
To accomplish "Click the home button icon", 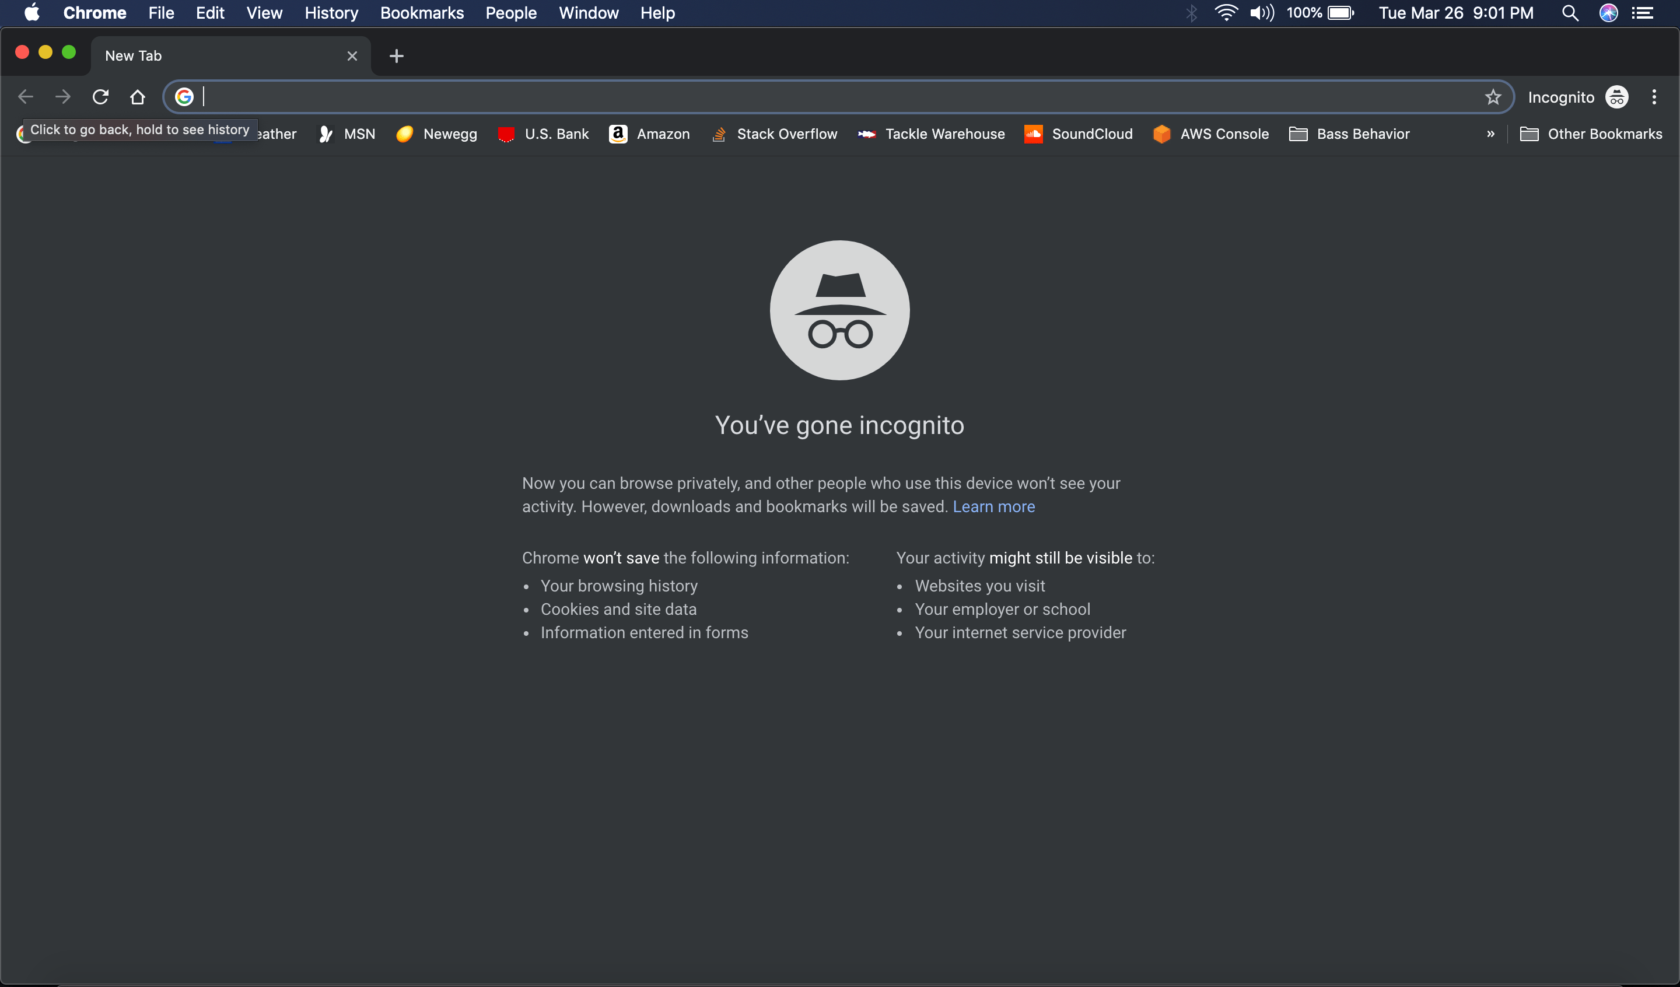I will [x=137, y=97].
